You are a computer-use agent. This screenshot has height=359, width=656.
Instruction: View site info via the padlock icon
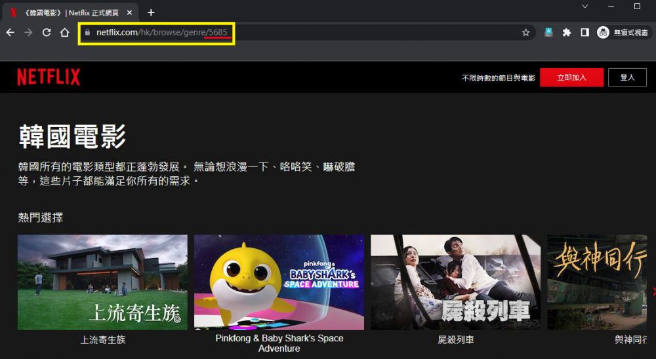tap(87, 33)
